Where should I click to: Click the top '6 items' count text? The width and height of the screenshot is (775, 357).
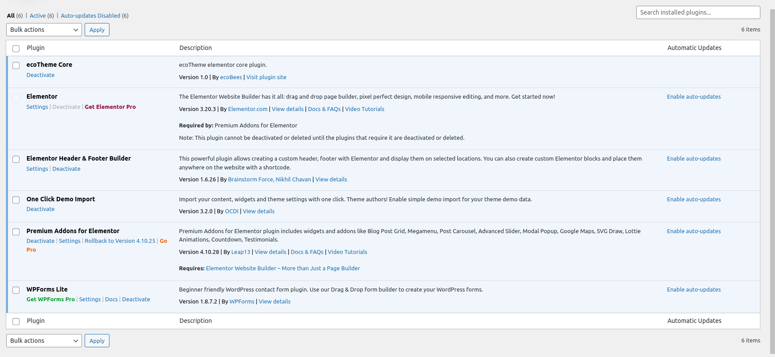point(751,30)
